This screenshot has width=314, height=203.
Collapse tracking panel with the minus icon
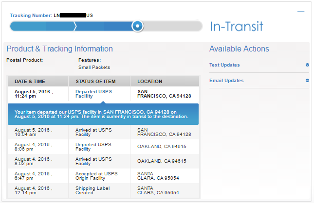301,12
